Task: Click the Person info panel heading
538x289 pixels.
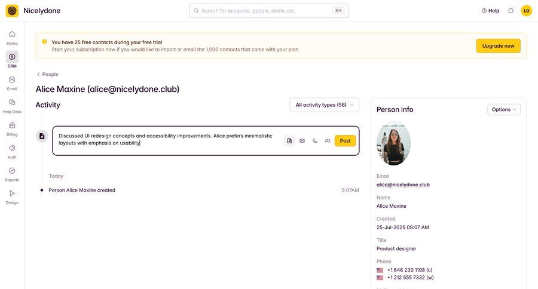Action: [x=395, y=110]
